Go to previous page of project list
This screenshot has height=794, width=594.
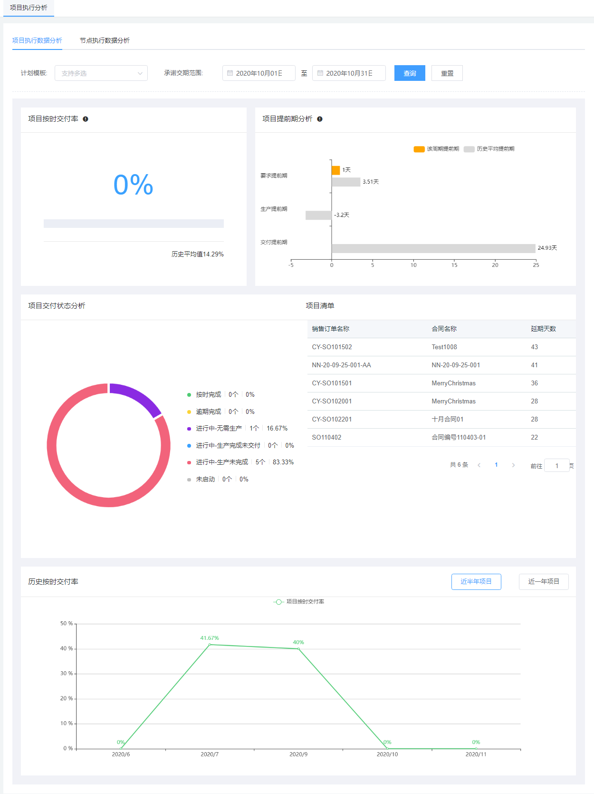(x=479, y=465)
